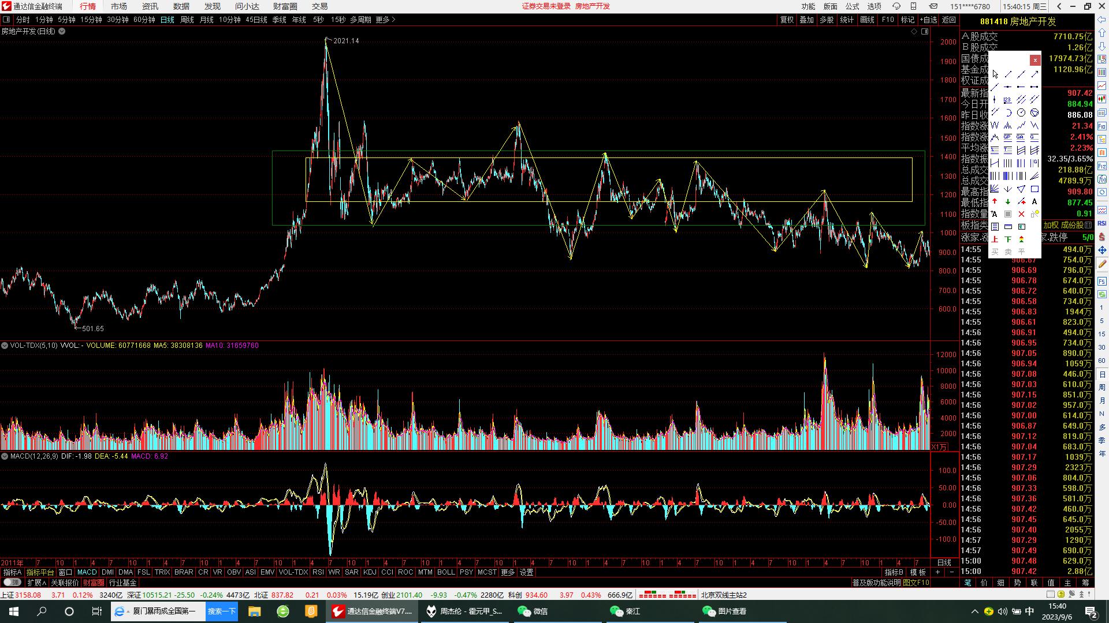Screen dimensions: 1109x623
Task: Switch chart period to 月线
Action: pos(207,20)
